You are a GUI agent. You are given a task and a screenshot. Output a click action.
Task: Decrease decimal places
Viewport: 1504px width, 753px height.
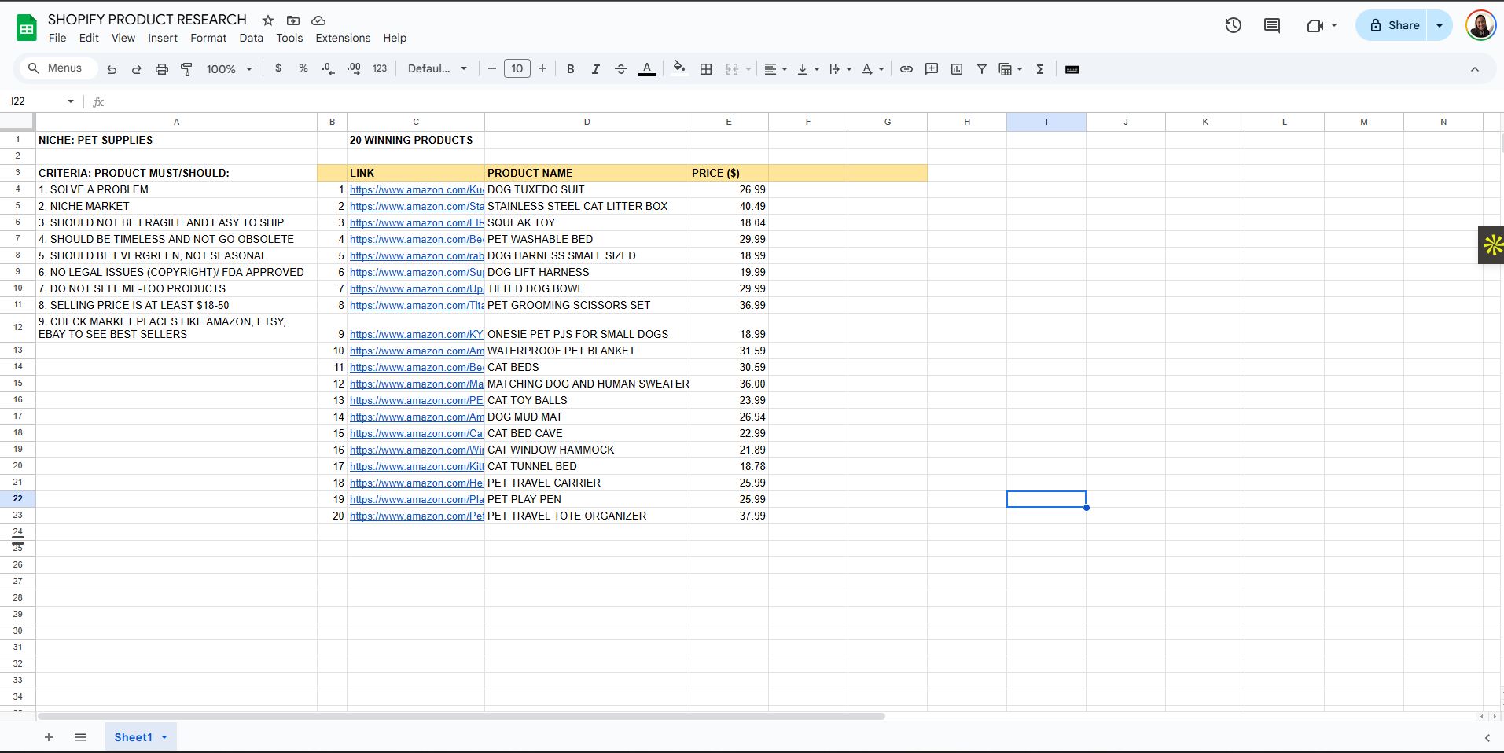point(329,69)
